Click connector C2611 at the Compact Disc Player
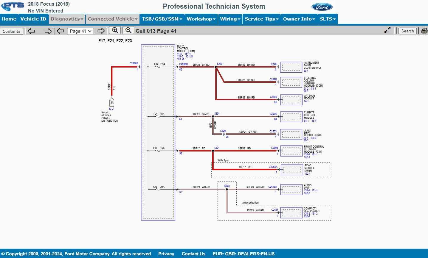 275,210
